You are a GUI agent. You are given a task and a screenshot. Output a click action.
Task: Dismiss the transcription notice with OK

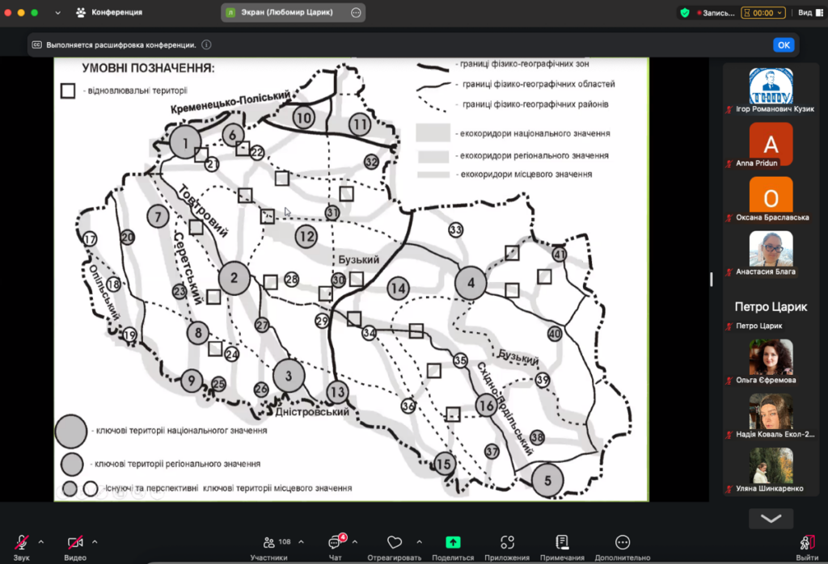(x=784, y=45)
